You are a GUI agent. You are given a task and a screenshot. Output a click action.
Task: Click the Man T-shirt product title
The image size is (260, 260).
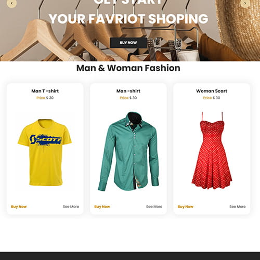tap(45, 91)
